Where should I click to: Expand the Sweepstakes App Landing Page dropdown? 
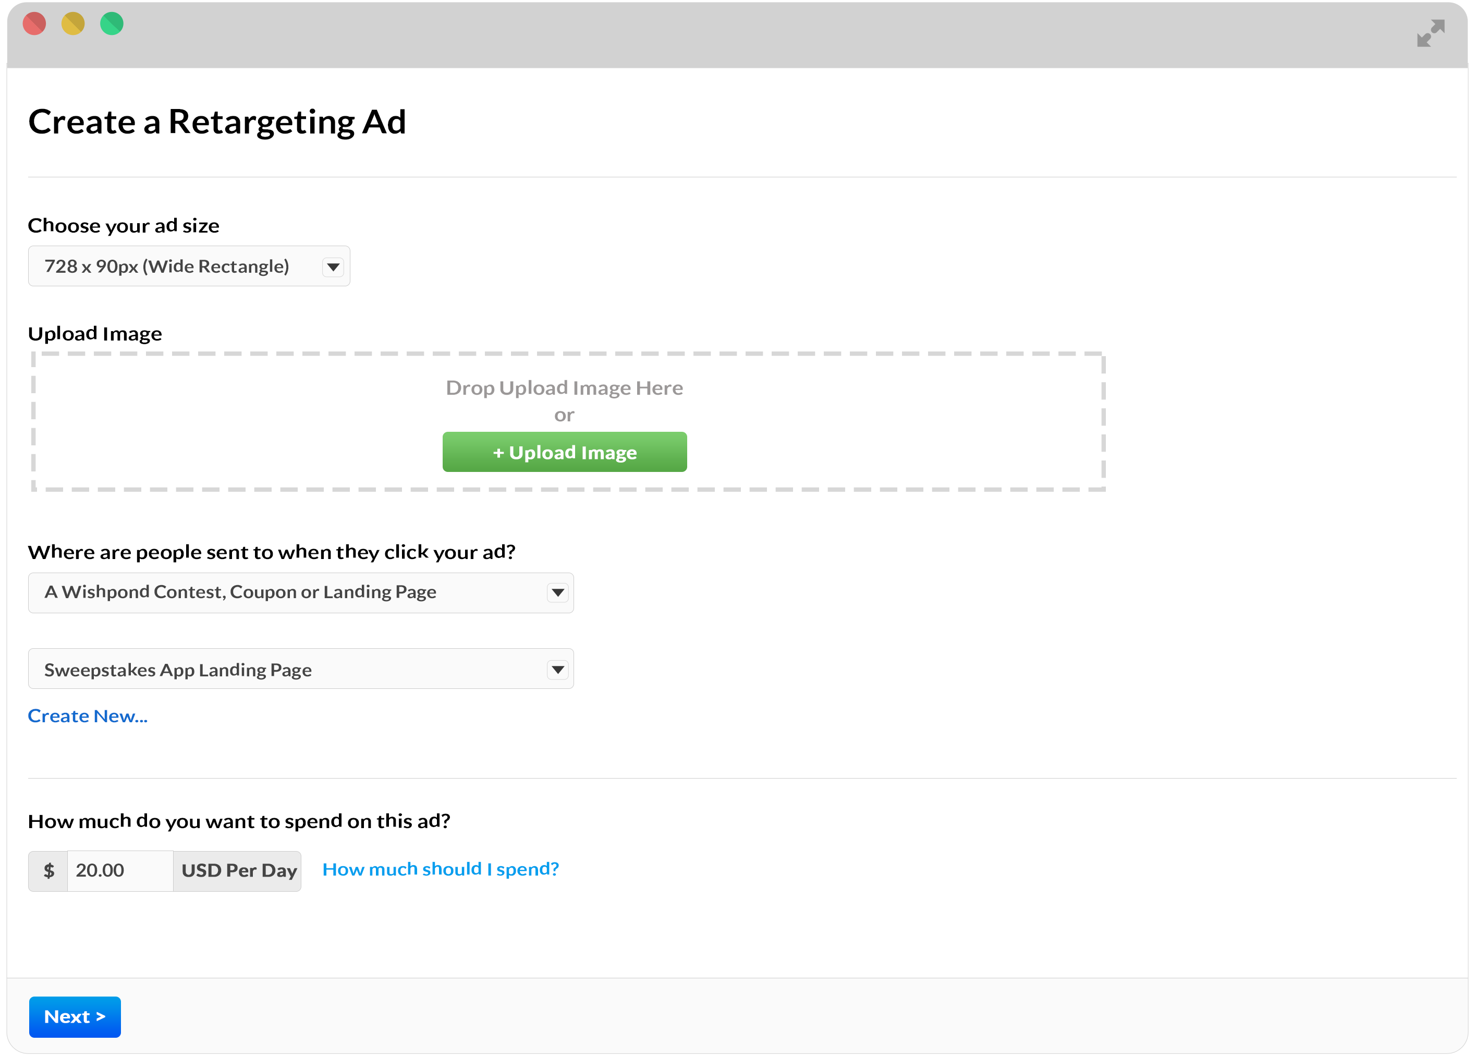click(x=300, y=669)
